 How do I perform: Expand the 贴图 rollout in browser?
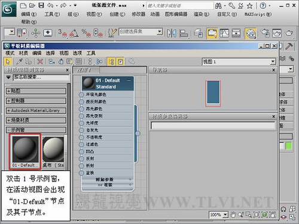36,91
